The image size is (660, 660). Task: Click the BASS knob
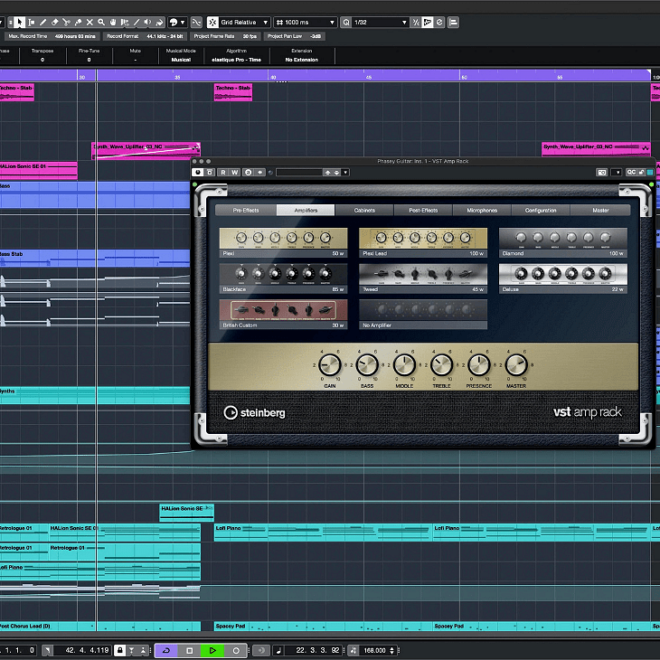(x=367, y=365)
